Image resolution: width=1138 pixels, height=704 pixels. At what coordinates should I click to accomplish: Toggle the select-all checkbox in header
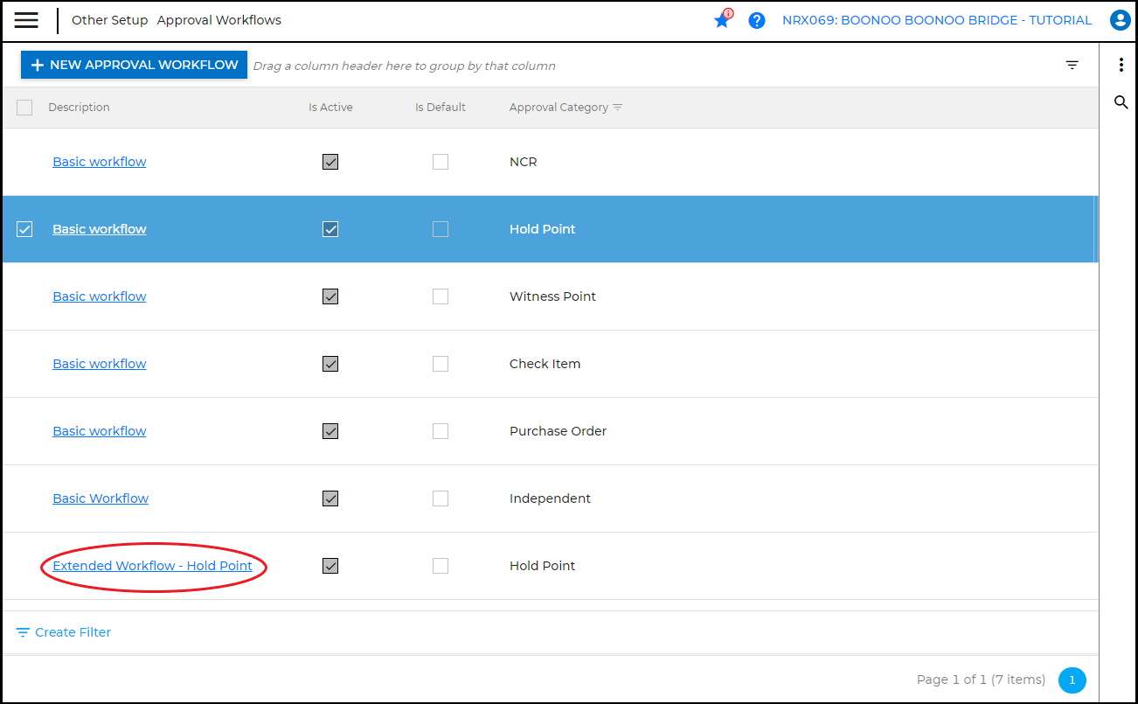[24, 108]
